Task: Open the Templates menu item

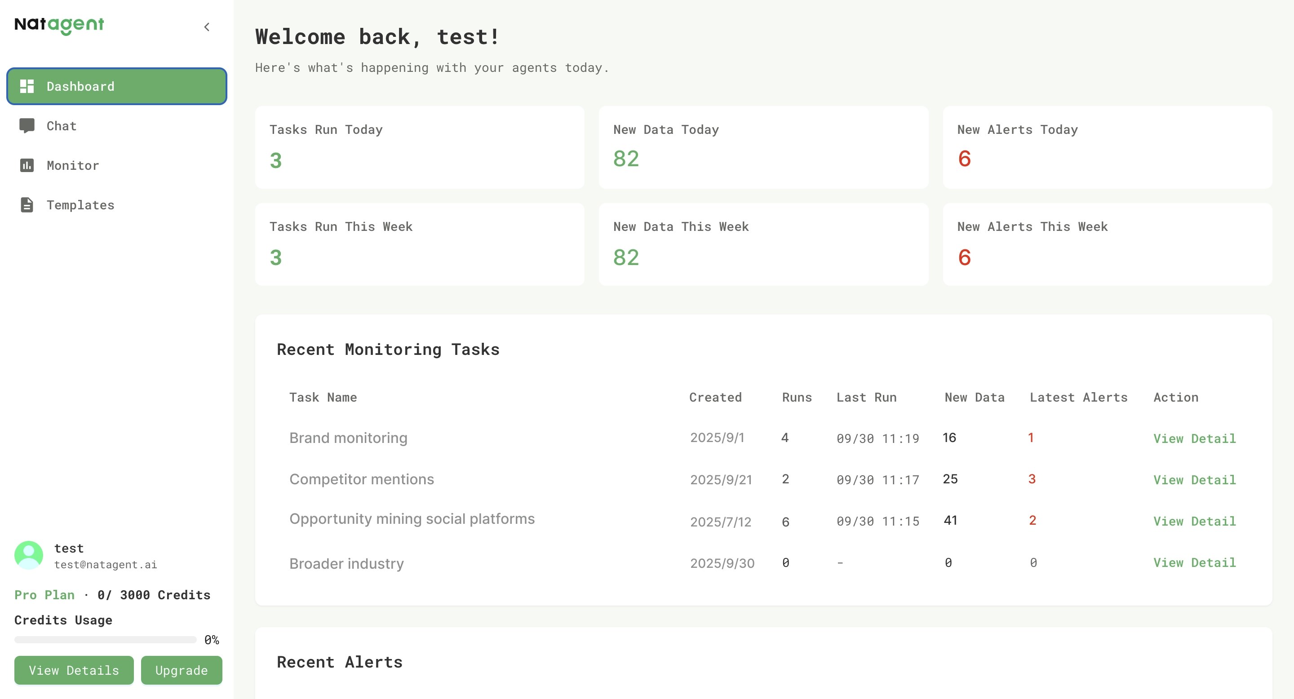Action: pos(80,205)
